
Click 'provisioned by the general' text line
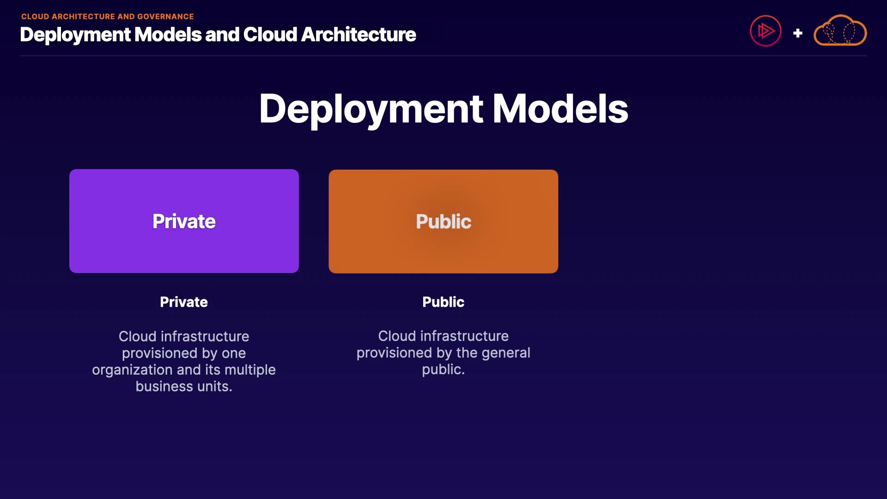443,353
